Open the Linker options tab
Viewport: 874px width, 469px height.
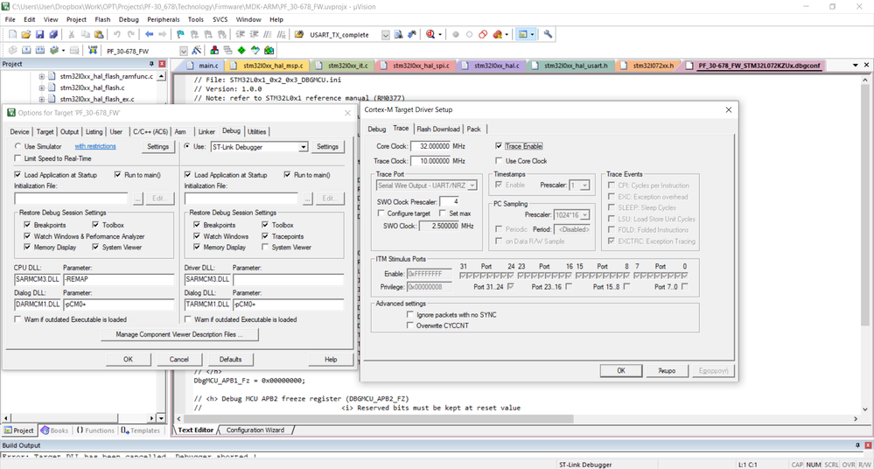[x=206, y=131]
